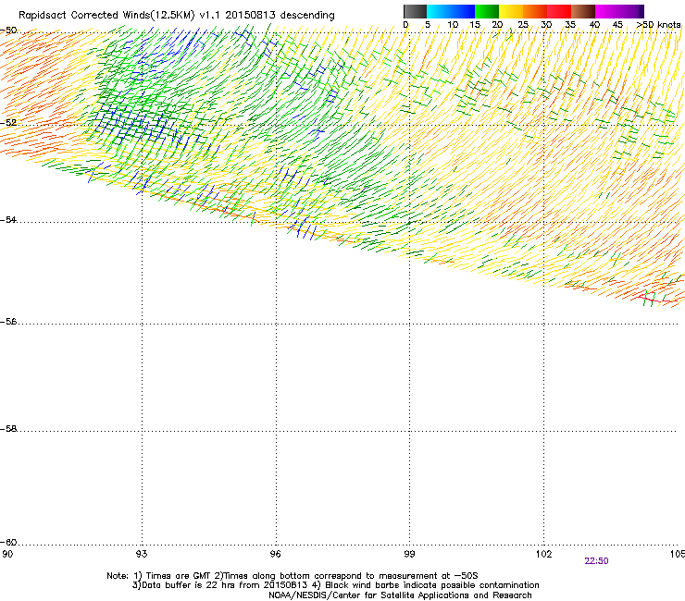Click the 'Data buffer is 22 hrs' note

(x=335, y=585)
